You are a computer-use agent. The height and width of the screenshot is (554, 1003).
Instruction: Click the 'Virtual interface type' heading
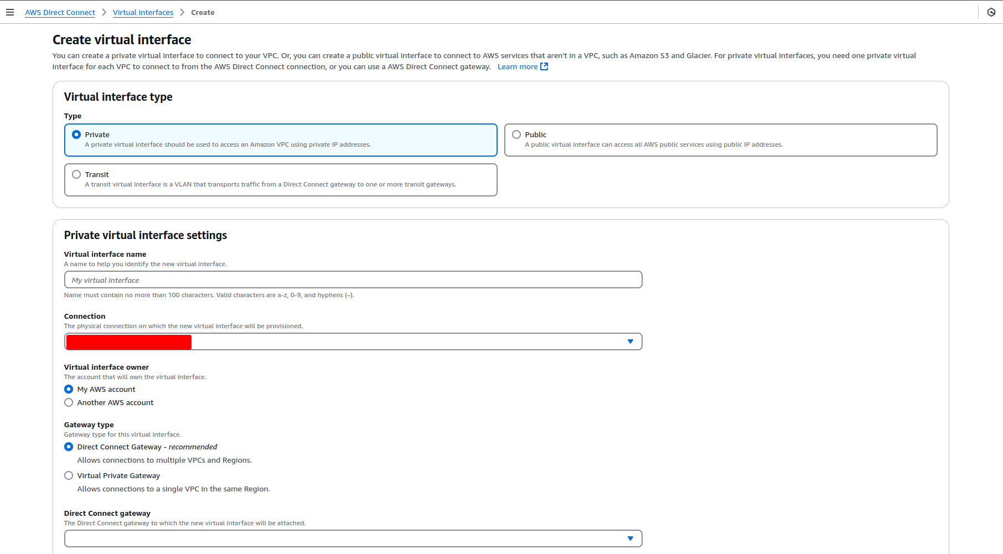pos(118,97)
